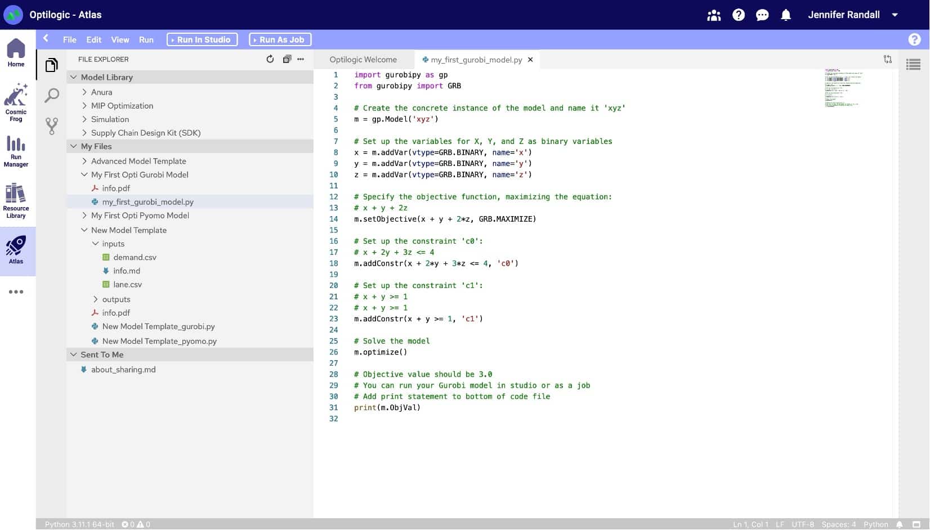Viewport: 930px width, 530px height.
Task: Switch to Optilogic Welcome tab
Action: pyautogui.click(x=363, y=60)
